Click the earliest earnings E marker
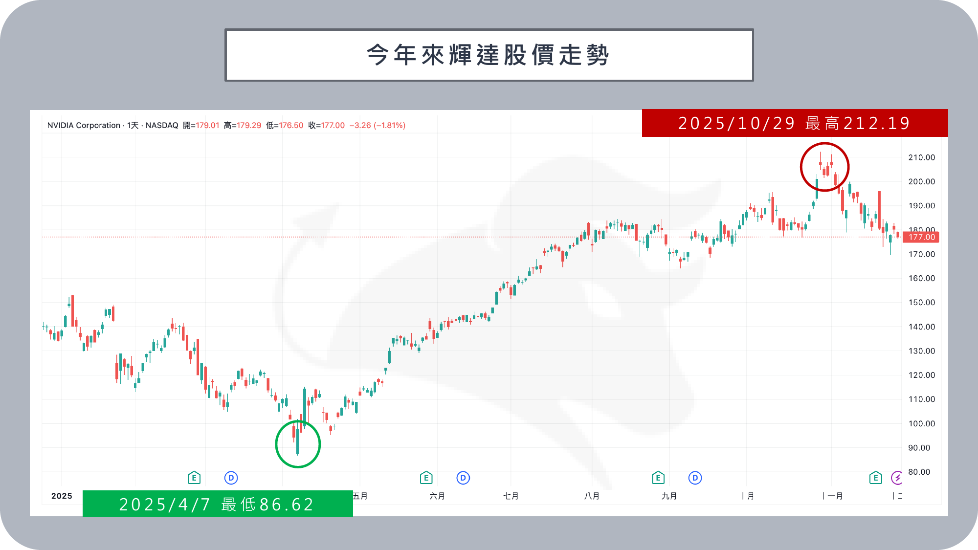Image resolution: width=978 pixels, height=550 pixels. [x=194, y=478]
